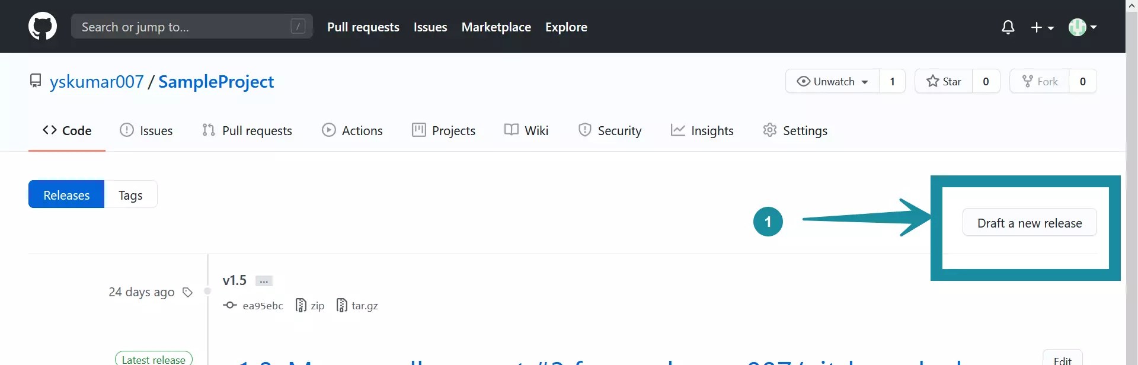1138x365 pixels.
Task: Open the GitHub home logo
Action: point(43,27)
